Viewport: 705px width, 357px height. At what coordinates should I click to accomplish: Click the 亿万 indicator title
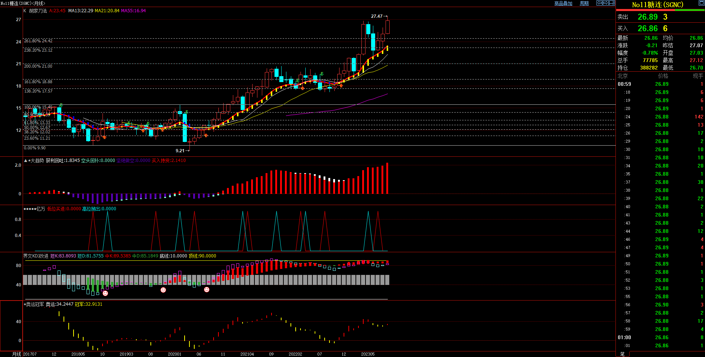click(x=40, y=209)
